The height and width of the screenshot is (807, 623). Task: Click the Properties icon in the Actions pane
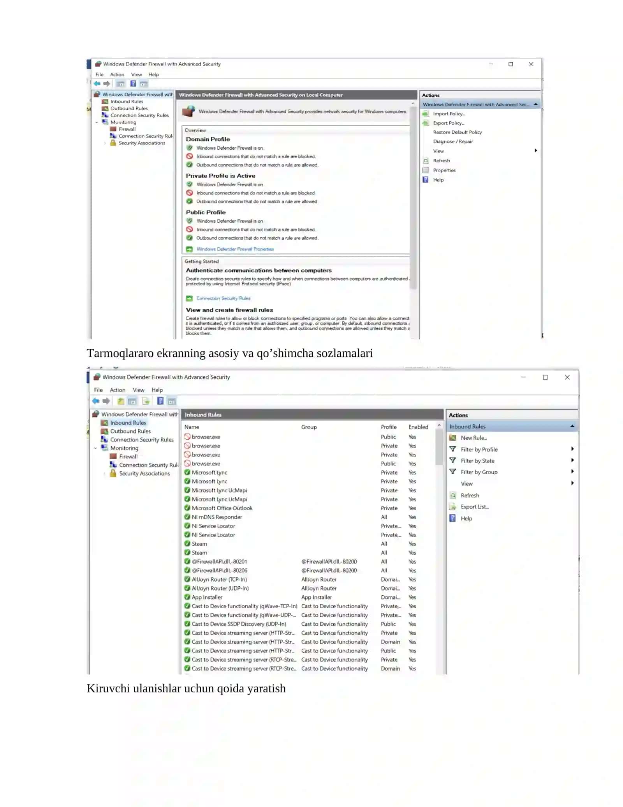point(426,170)
